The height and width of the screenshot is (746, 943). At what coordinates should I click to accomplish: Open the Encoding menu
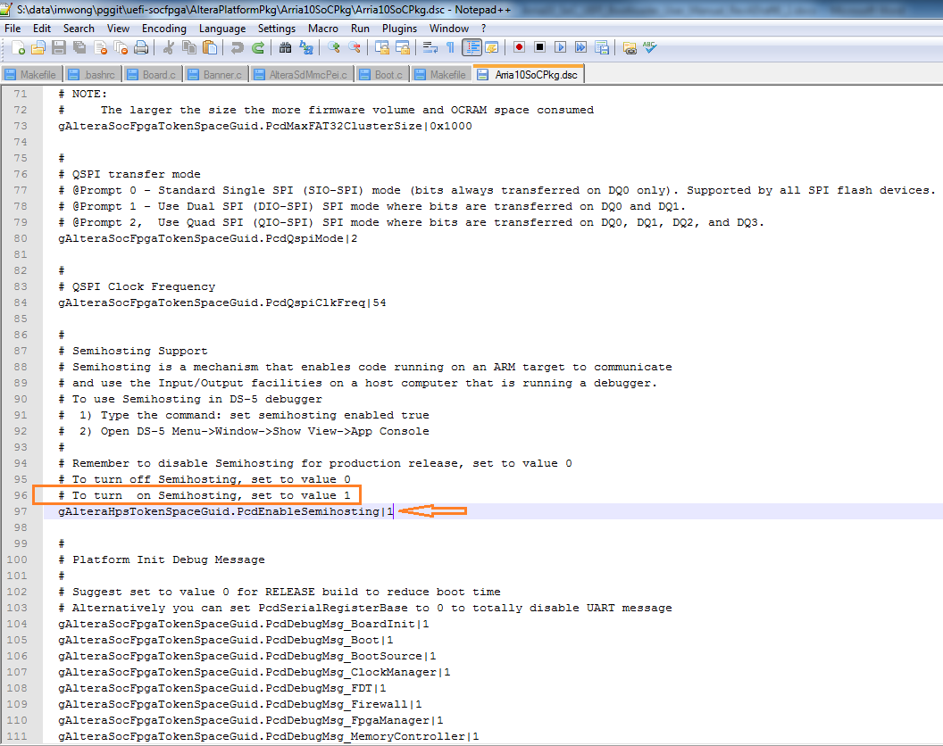pyautogui.click(x=164, y=29)
